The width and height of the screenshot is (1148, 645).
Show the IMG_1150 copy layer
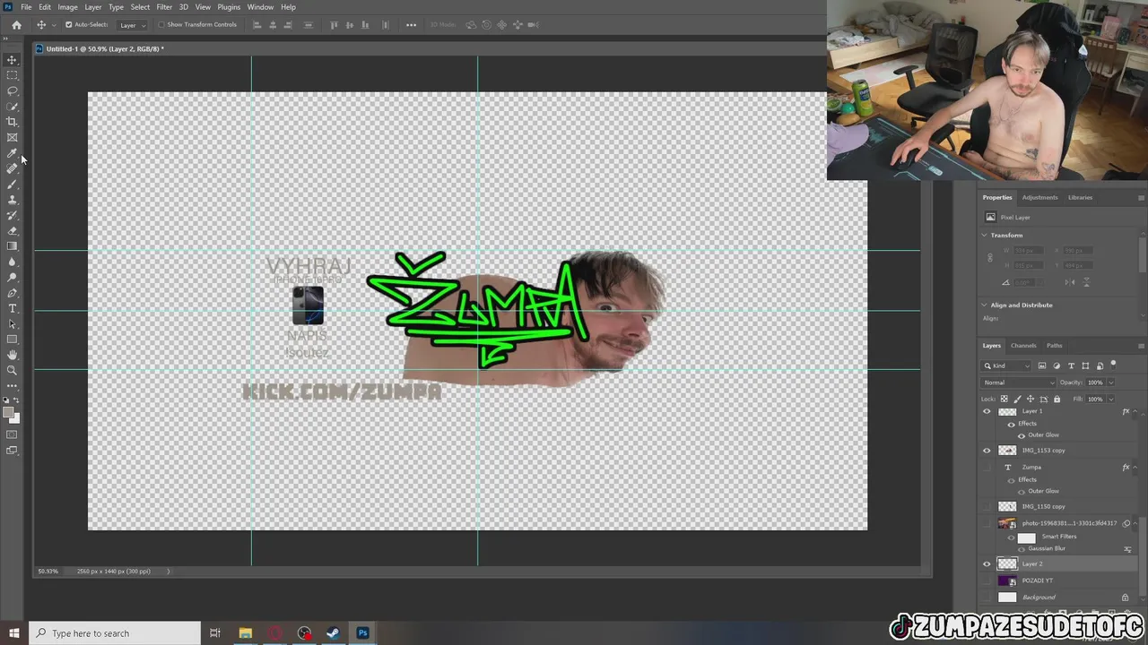[x=987, y=507]
